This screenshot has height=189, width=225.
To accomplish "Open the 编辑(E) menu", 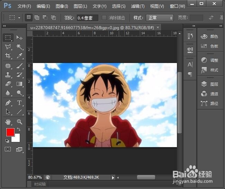I will pyautogui.click(x=43, y=6).
